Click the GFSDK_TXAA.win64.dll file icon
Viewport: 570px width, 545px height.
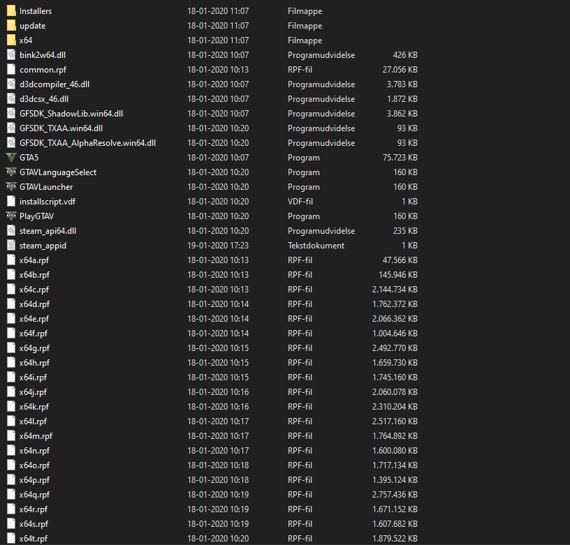coord(11,128)
